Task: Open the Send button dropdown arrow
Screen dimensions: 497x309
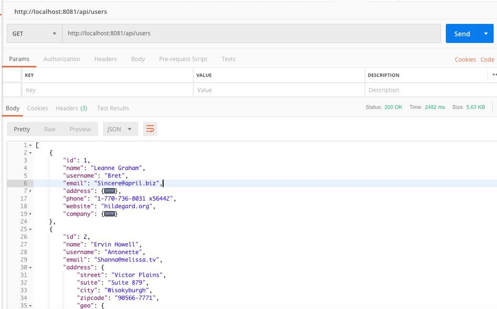Action: [486, 34]
